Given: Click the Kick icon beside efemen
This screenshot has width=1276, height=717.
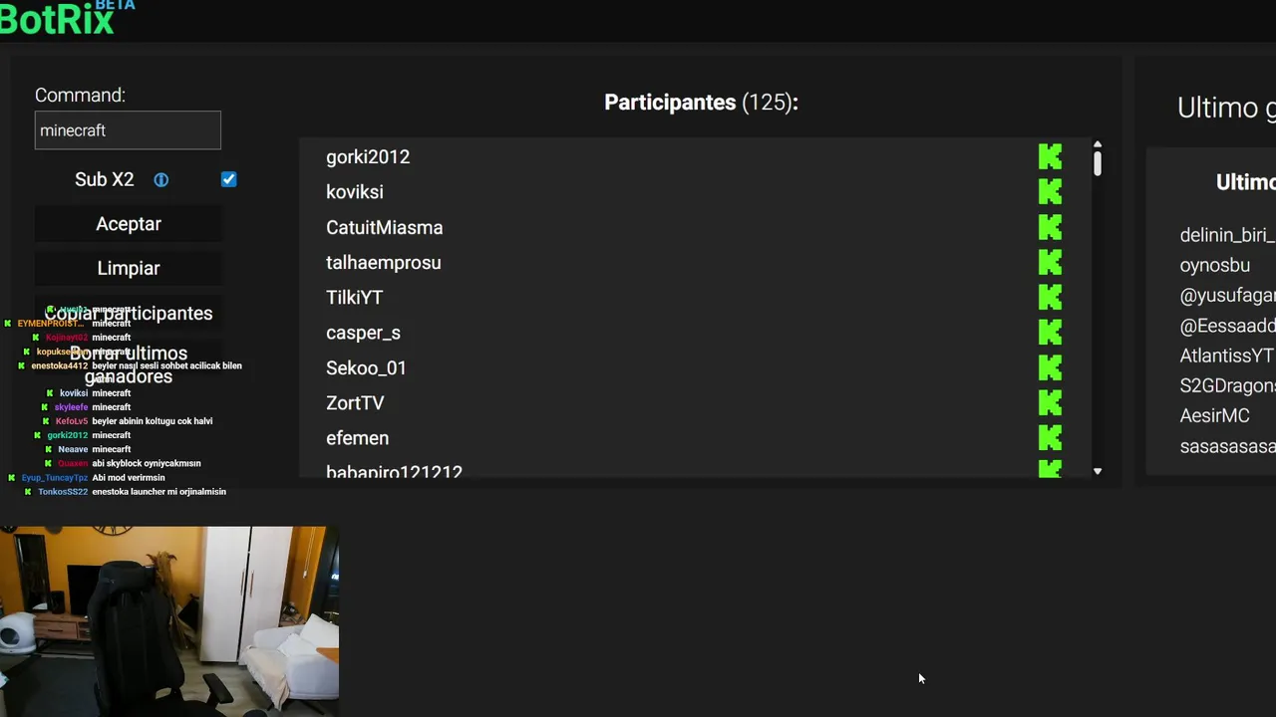Looking at the screenshot, I should tap(1050, 437).
